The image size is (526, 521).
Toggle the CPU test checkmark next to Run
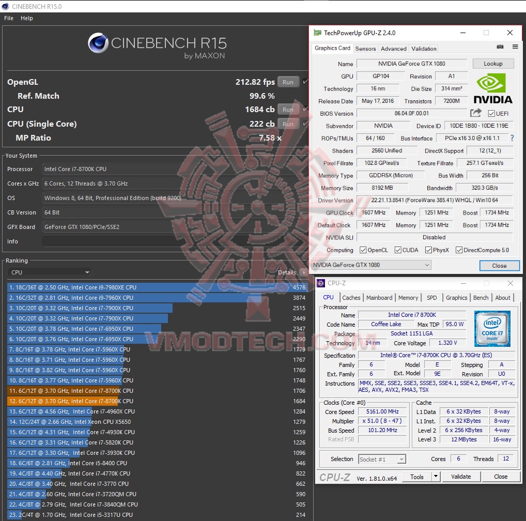[x=305, y=109]
